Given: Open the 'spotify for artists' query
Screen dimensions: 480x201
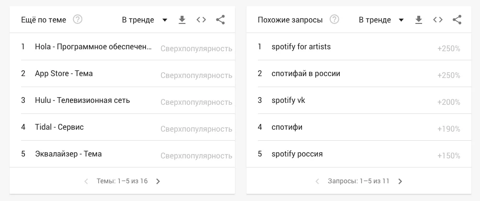Looking at the screenshot, I should 301,47.
